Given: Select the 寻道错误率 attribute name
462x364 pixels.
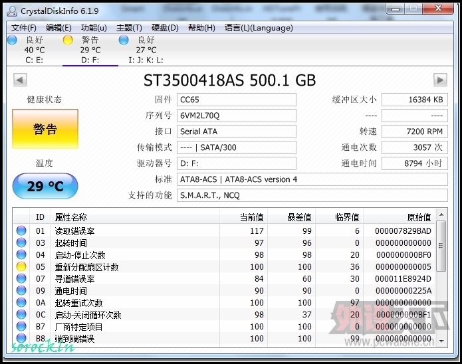Looking at the screenshot, I should [74, 279].
